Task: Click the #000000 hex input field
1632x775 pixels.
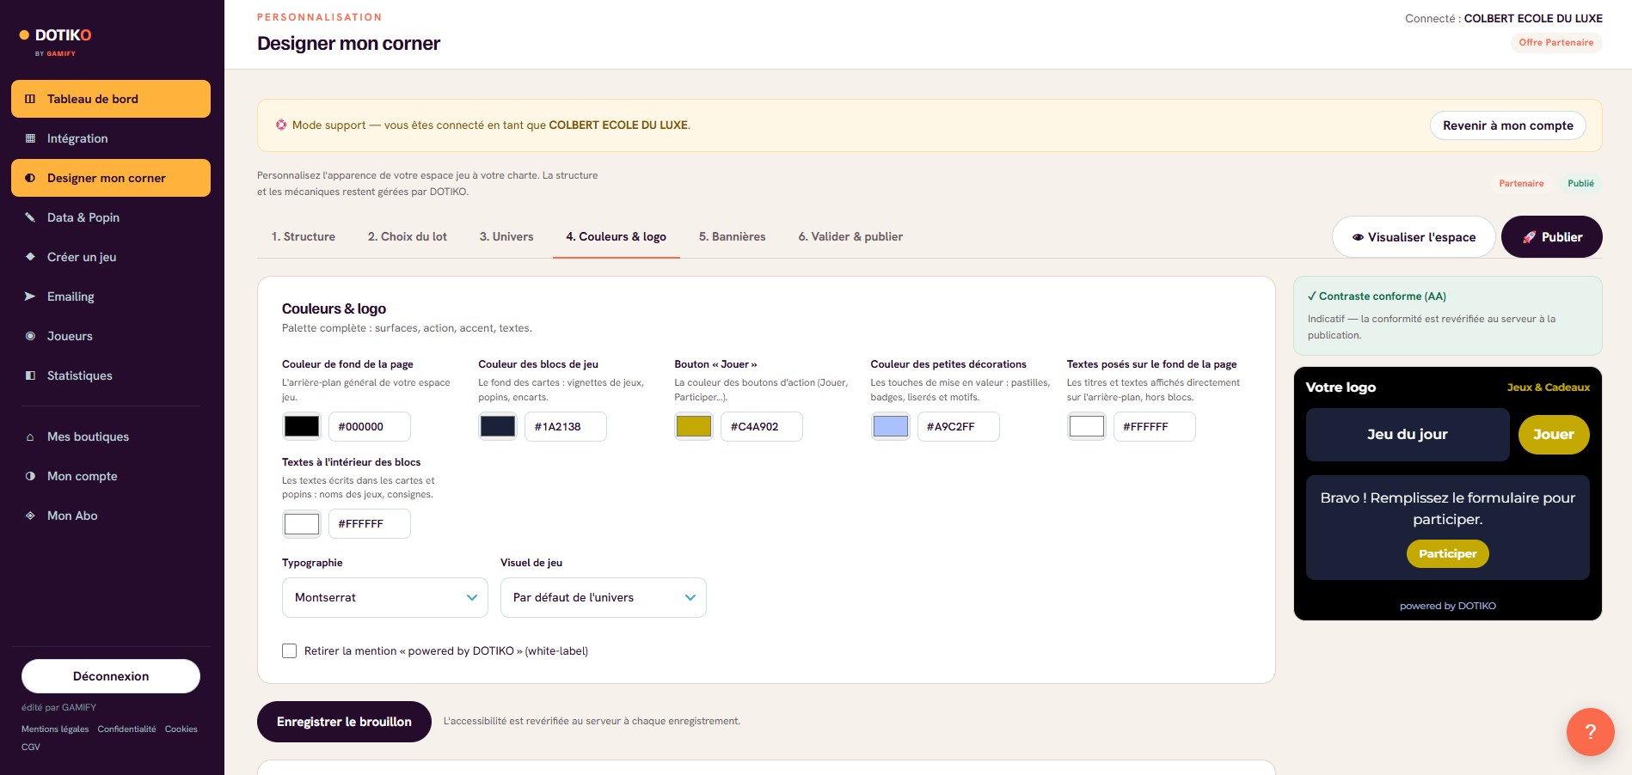Action: [370, 426]
